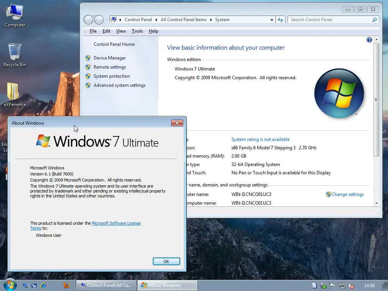Open the Tools menu
The width and height of the screenshot is (388, 291).
(x=137, y=31)
